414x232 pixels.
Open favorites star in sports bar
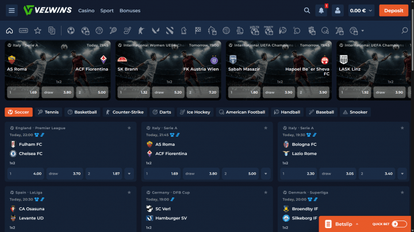click(x=37, y=30)
